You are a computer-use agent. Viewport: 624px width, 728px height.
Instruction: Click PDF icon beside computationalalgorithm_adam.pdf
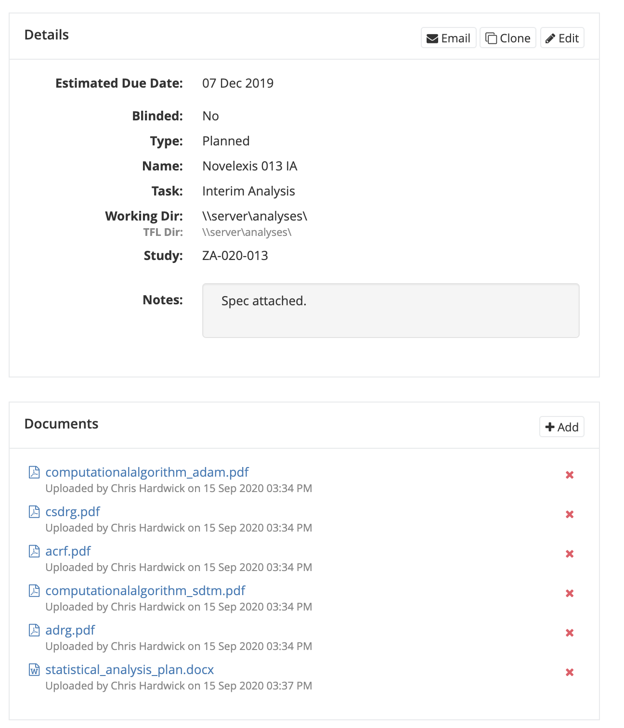(x=34, y=472)
